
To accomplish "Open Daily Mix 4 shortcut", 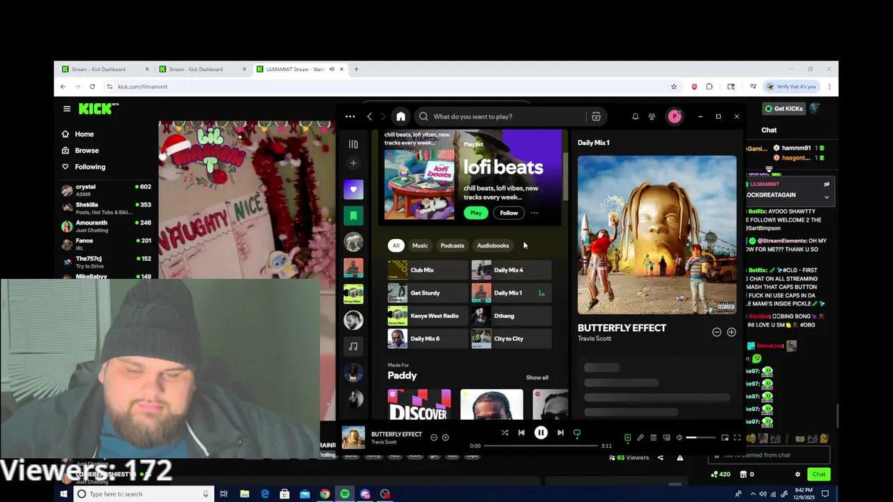I will 511,270.
